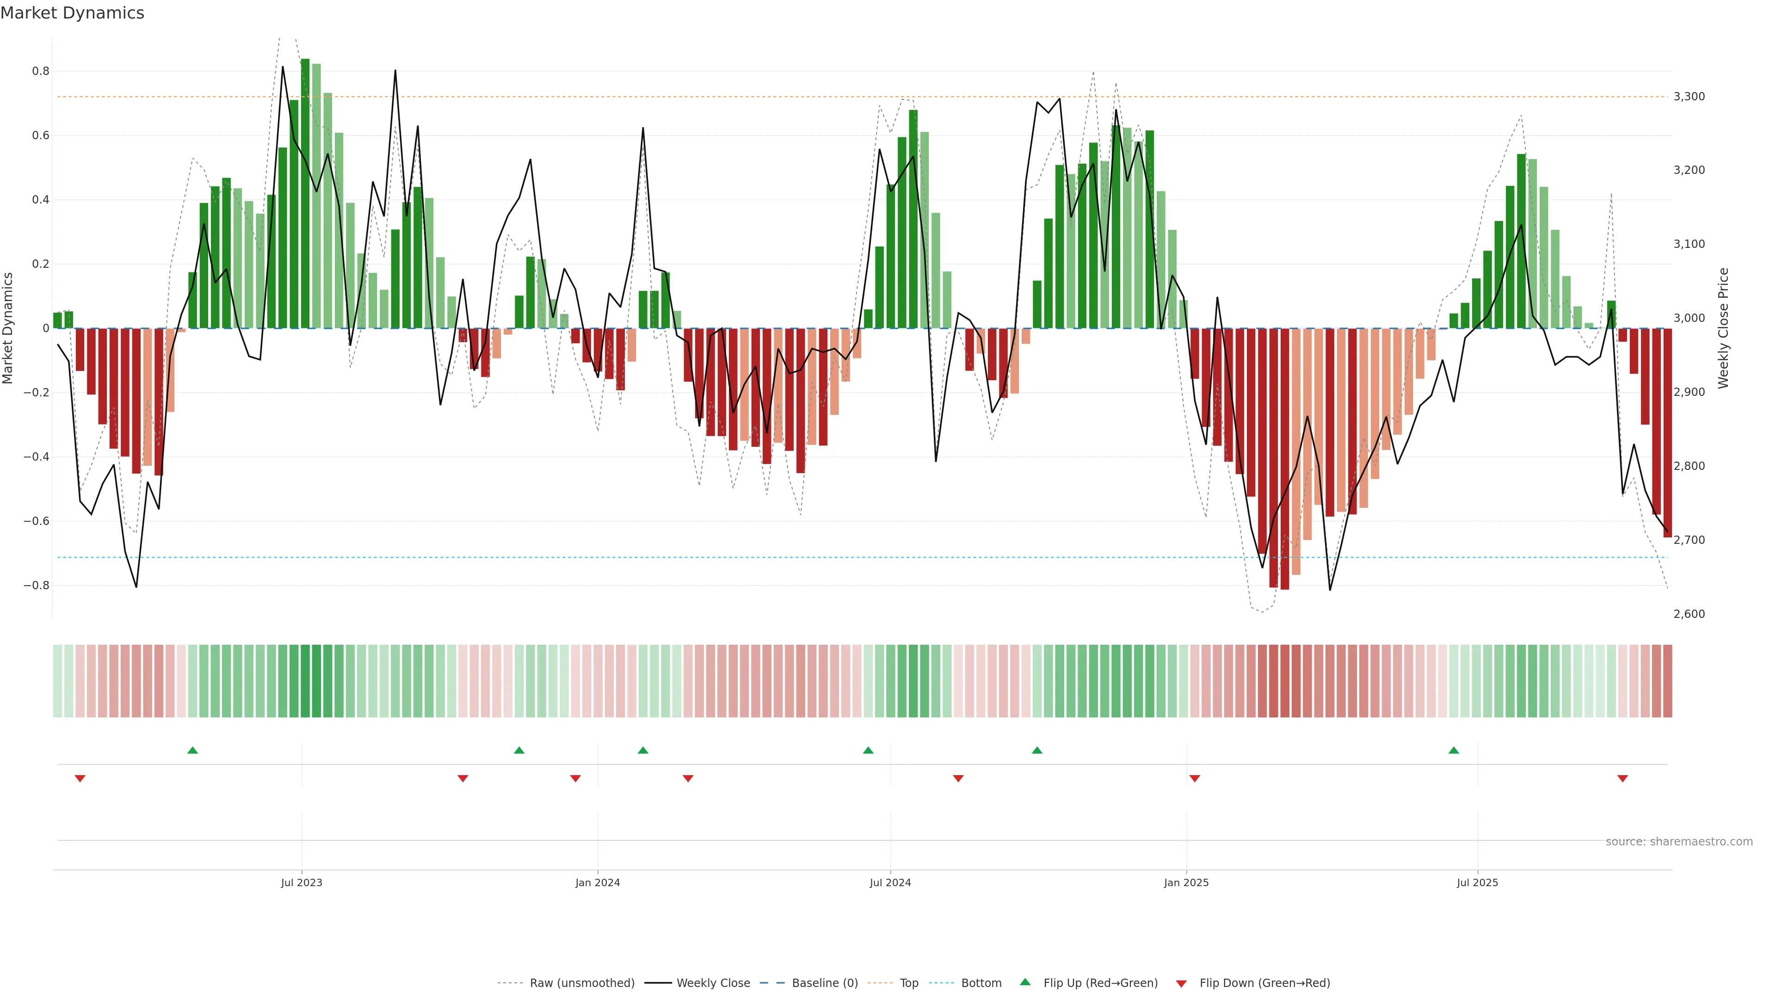Click the green flip-up marker just before Jul 2024

[869, 750]
